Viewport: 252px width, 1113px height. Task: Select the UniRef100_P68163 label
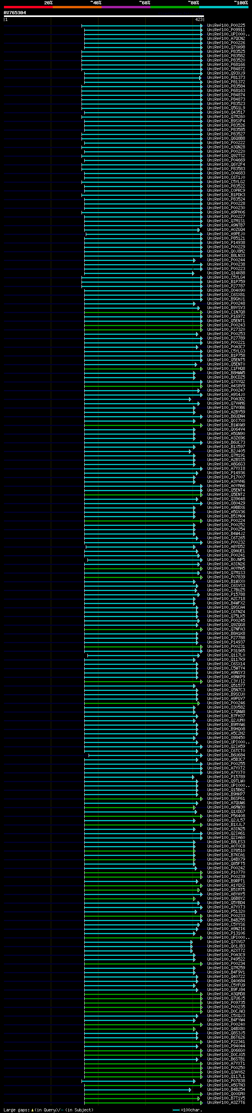click(x=226, y=91)
